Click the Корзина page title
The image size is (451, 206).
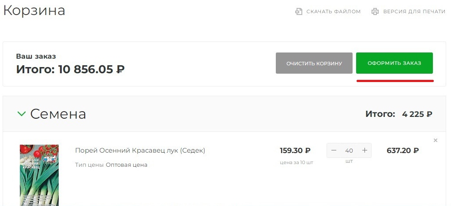point(34,11)
